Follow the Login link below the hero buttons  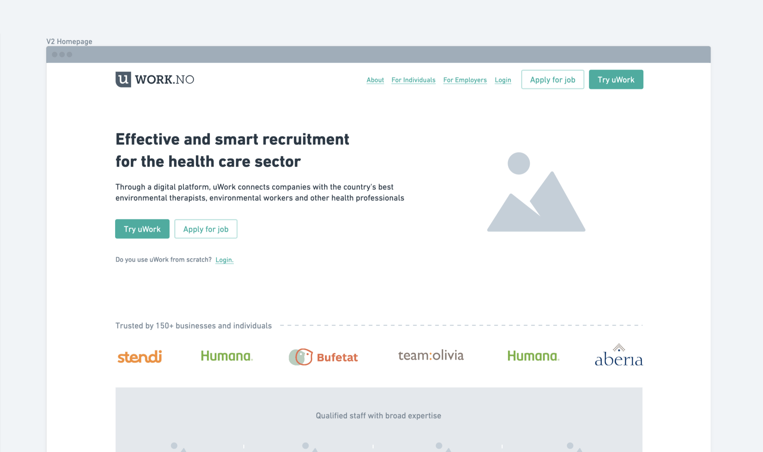(224, 260)
